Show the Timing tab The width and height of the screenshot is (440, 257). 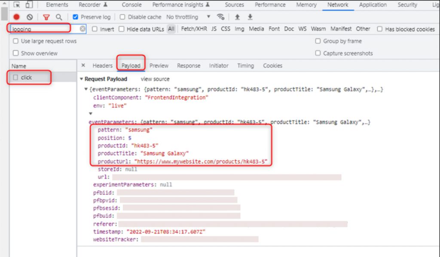coord(245,66)
